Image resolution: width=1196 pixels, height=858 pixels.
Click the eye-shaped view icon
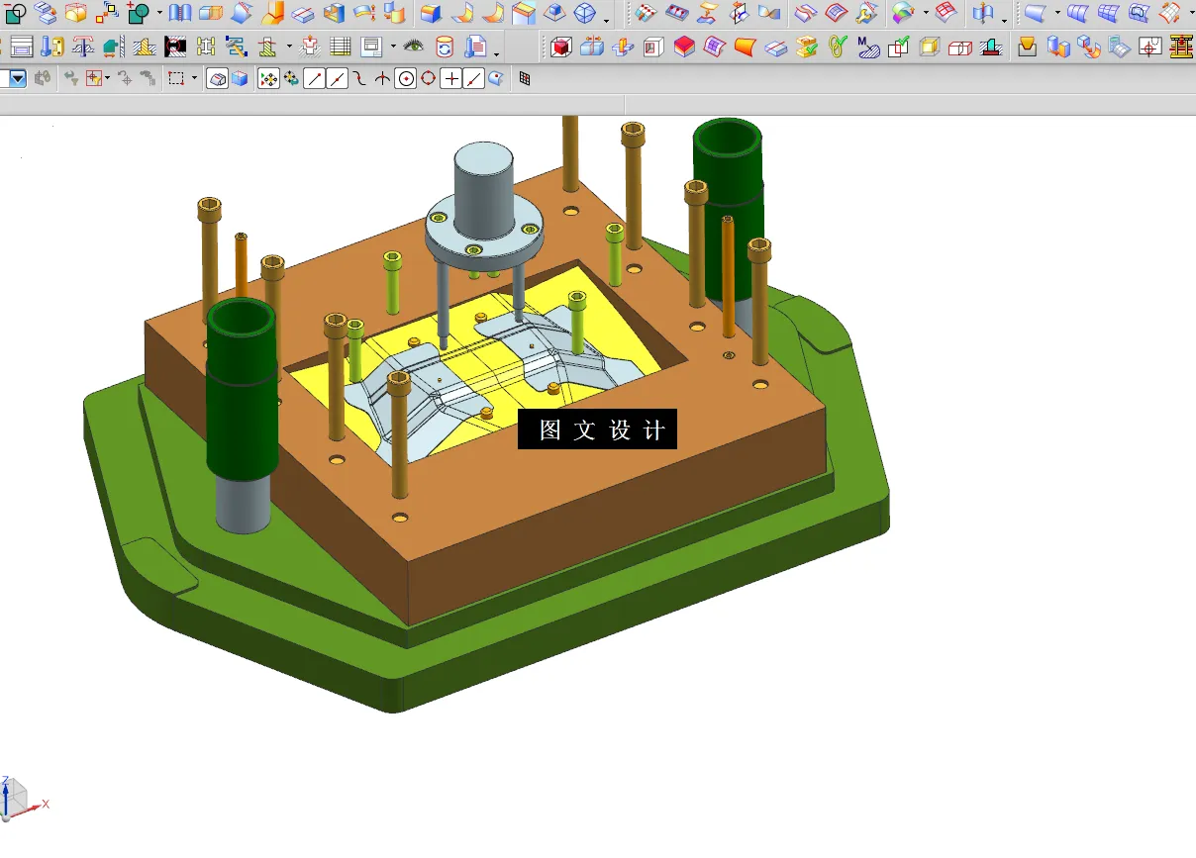coord(414,47)
